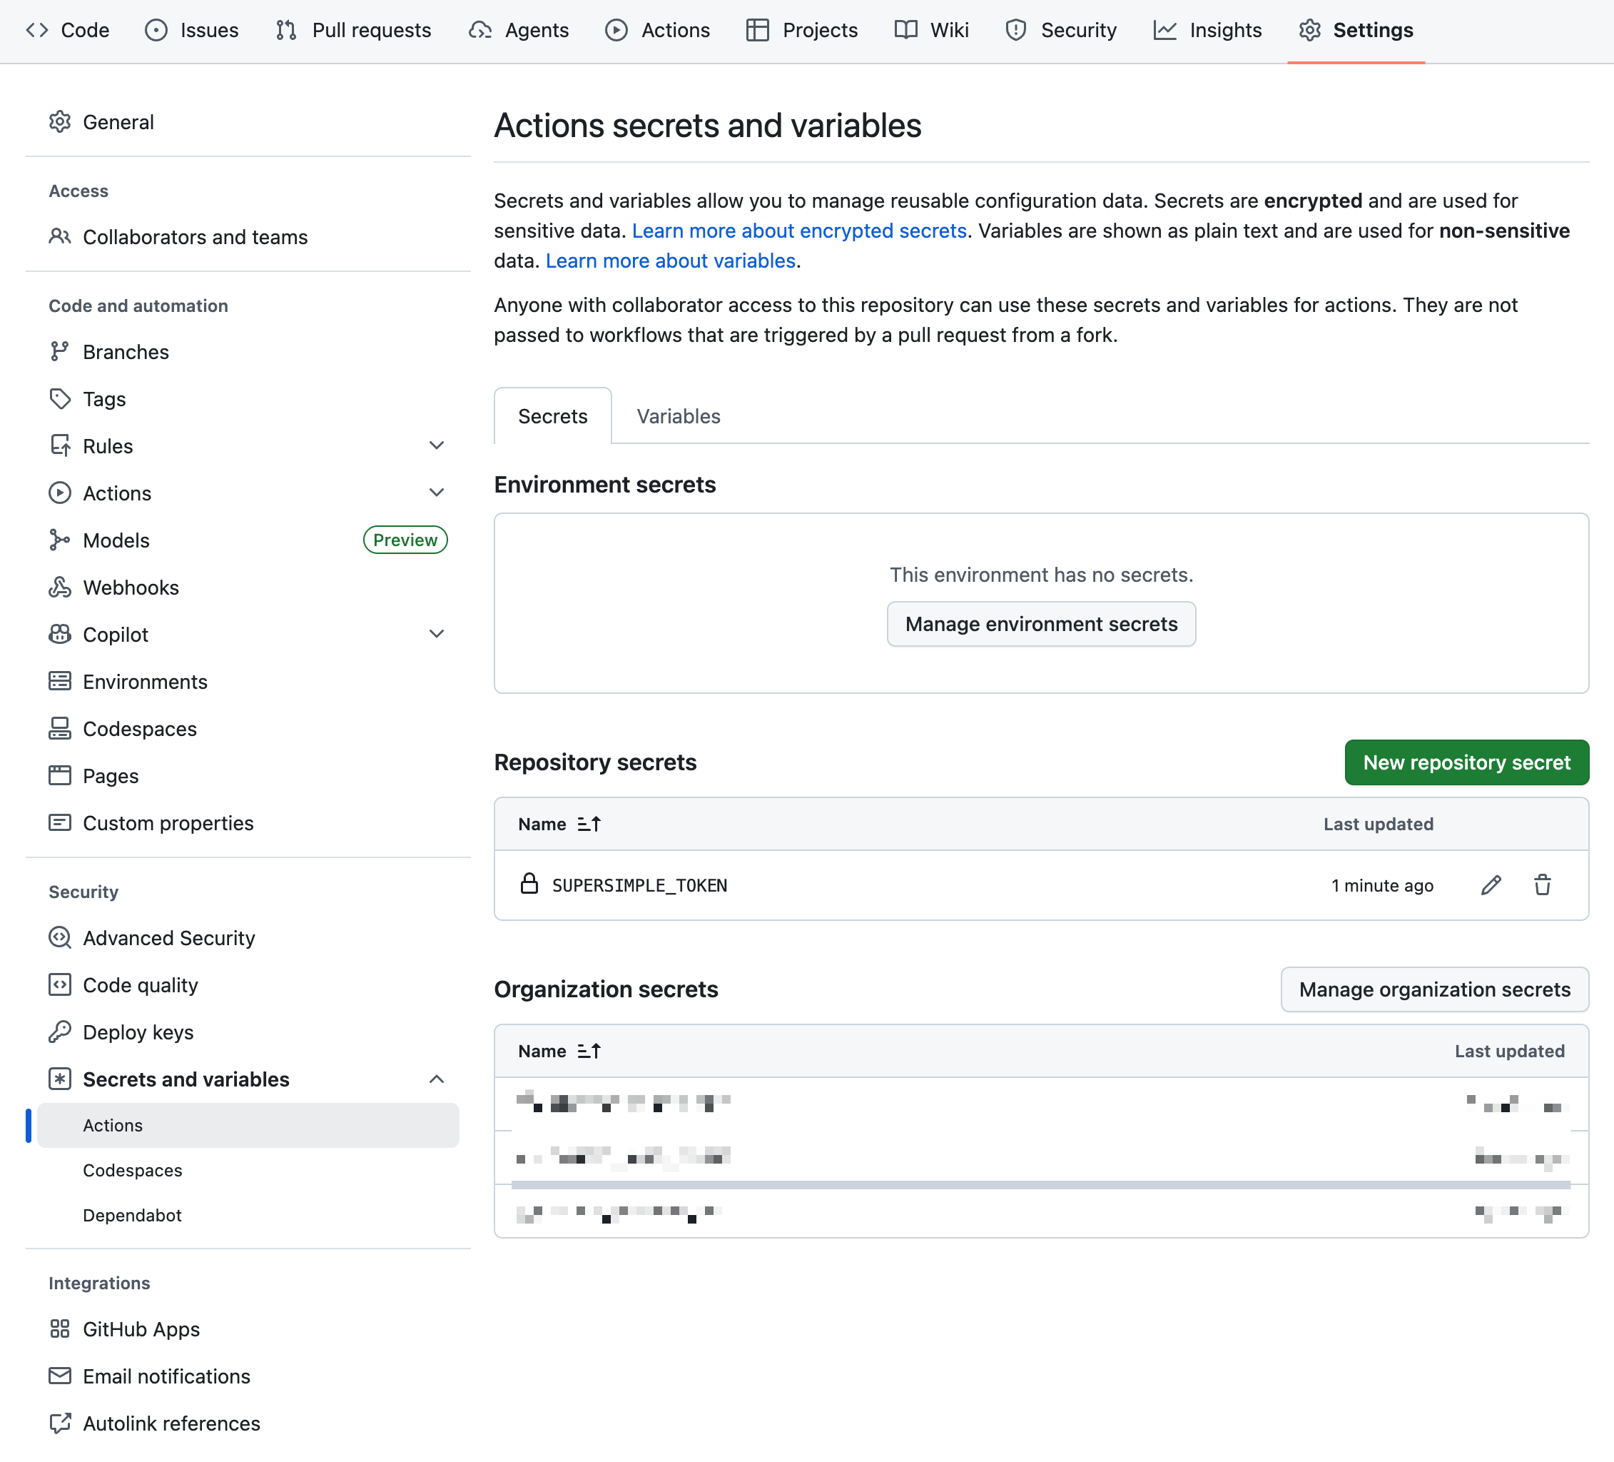Open Code quality settings
Viewport: 1614px width, 1462px height.
pyautogui.click(x=140, y=985)
